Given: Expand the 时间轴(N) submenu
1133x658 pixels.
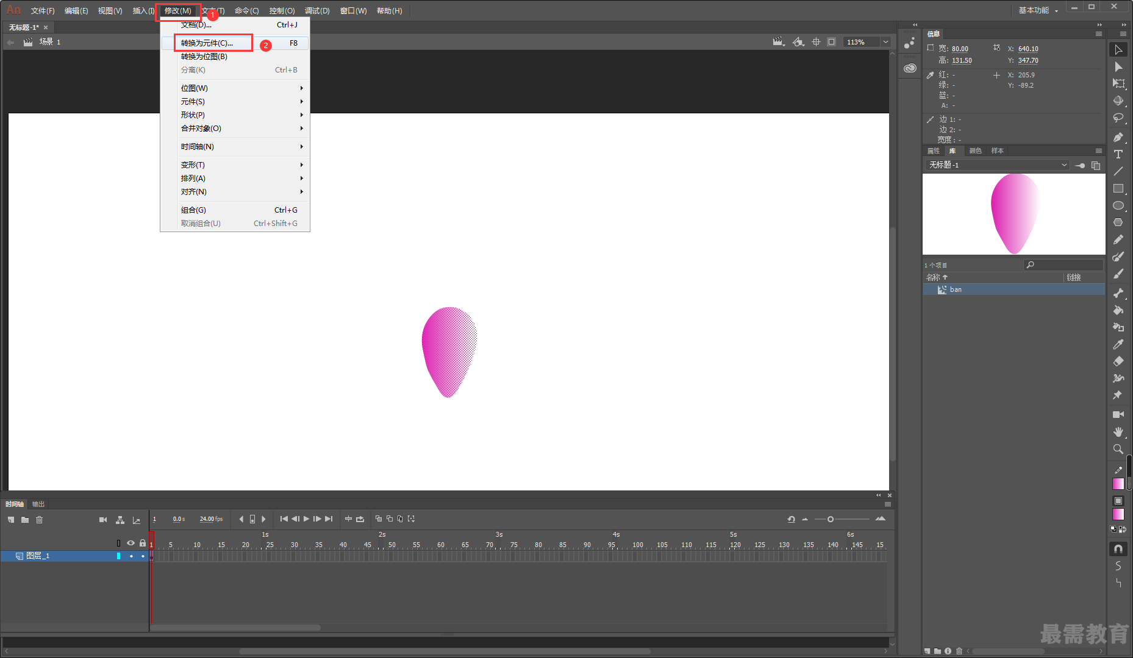Looking at the screenshot, I should pos(235,147).
